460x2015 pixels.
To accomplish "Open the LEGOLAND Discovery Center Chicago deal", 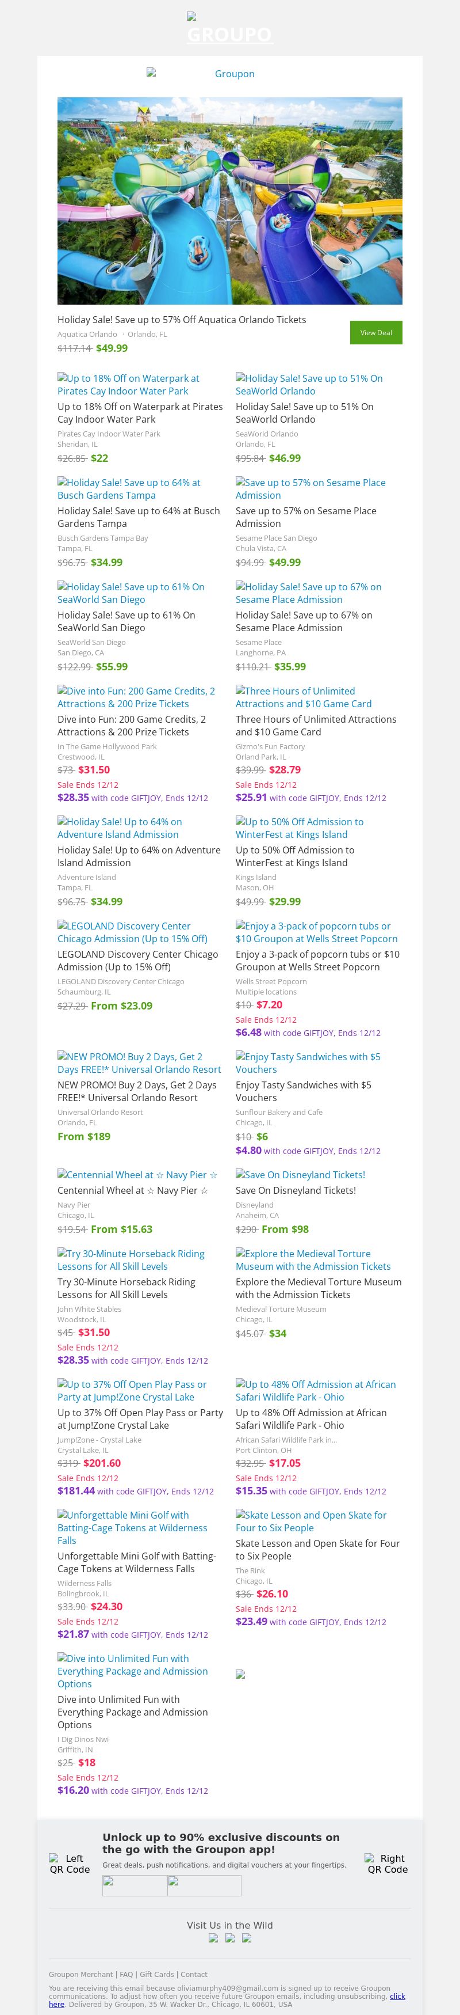I will tap(132, 932).
